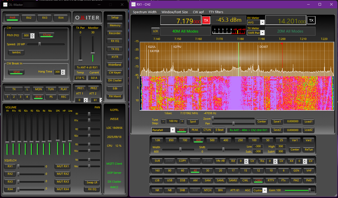
Task: Switch mode to CWU
Action: [x=258, y=180]
